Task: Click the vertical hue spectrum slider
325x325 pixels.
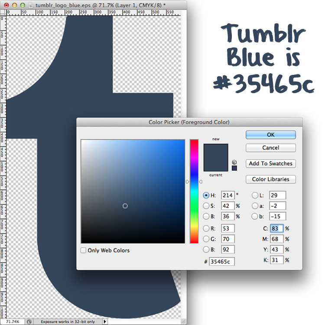Action: pos(194,191)
